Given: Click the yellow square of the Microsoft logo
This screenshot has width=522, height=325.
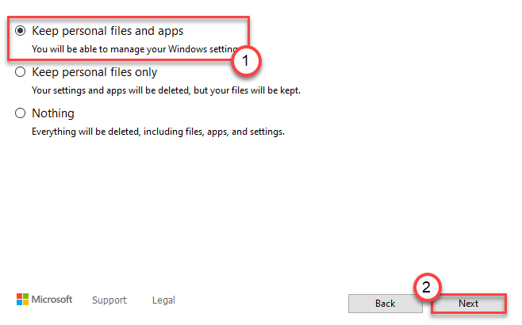Looking at the screenshot, I should [25, 303].
